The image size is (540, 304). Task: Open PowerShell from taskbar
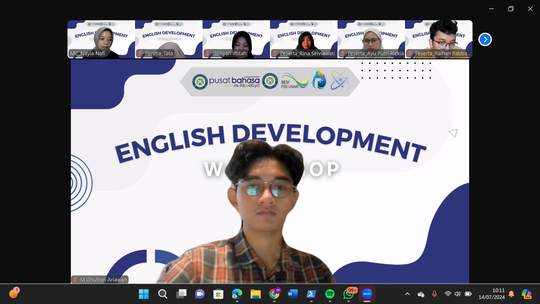pos(311,294)
